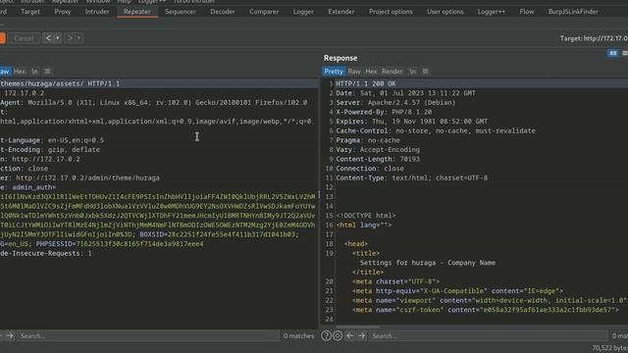Click the 'Content-Length: 70193' header
Viewport: 628px width, 353px height.
[378, 159]
